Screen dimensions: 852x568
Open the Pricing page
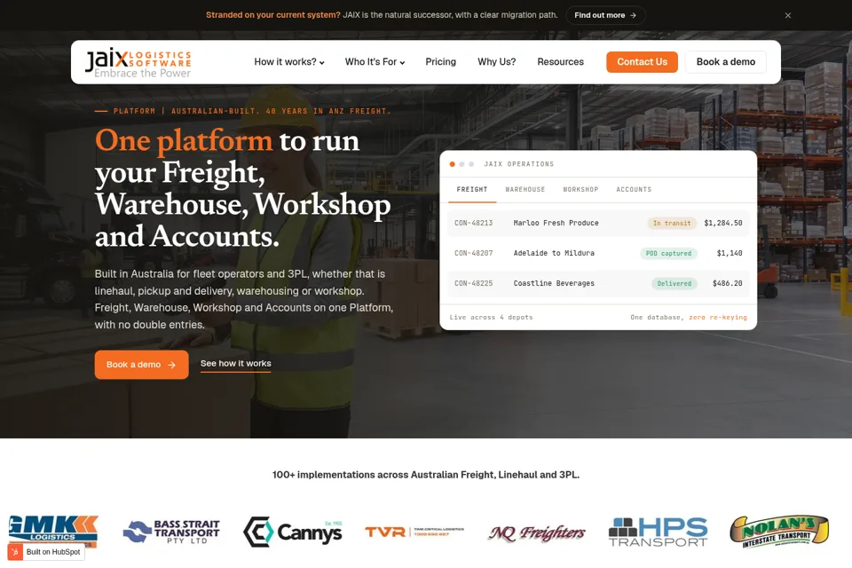coord(441,62)
